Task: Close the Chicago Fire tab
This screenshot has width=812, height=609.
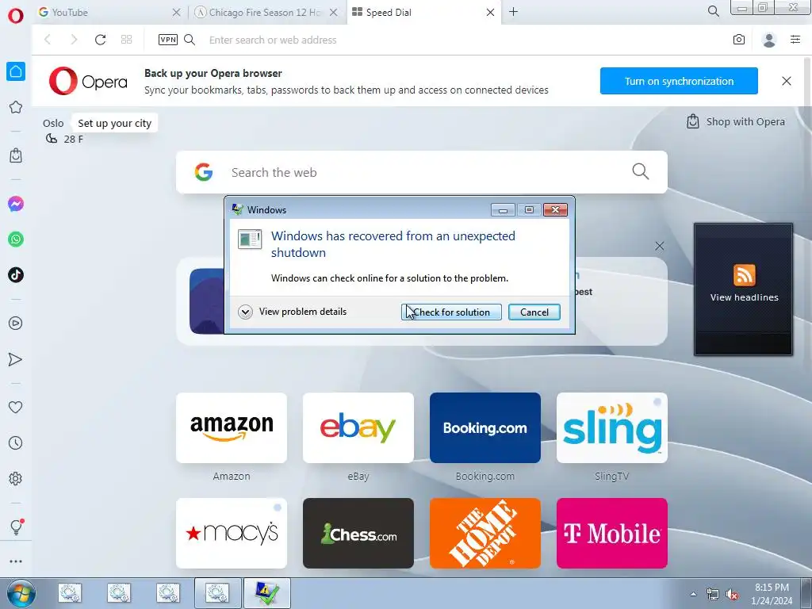Action: click(x=334, y=13)
